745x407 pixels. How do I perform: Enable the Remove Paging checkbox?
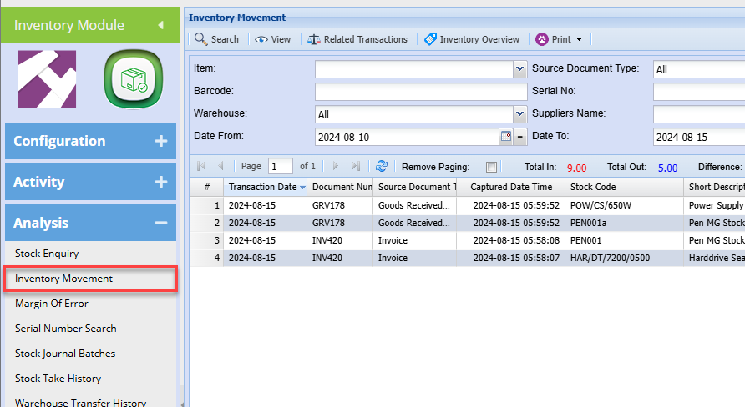click(x=491, y=167)
